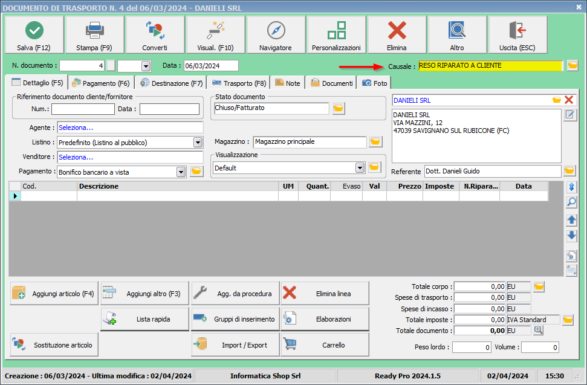The height and width of the screenshot is (385, 587).
Task: Delete document with Elimina
Action: click(x=397, y=35)
